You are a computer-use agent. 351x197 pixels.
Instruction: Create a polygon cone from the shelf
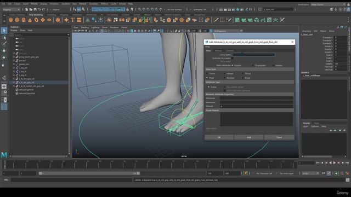pyautogui.click(x=30, y=20)
